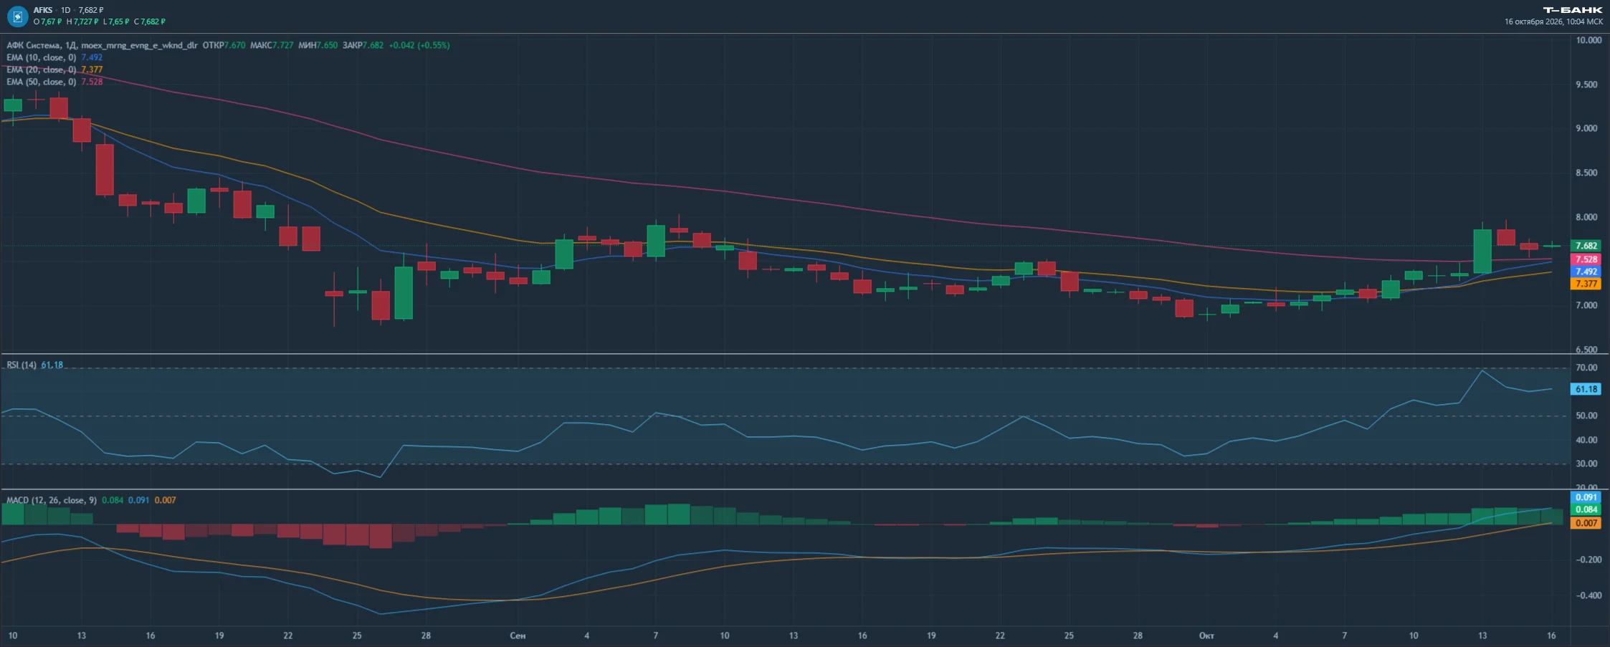
Task: Click the 70.00 RSI axis level
Action: coord(1586,368)
